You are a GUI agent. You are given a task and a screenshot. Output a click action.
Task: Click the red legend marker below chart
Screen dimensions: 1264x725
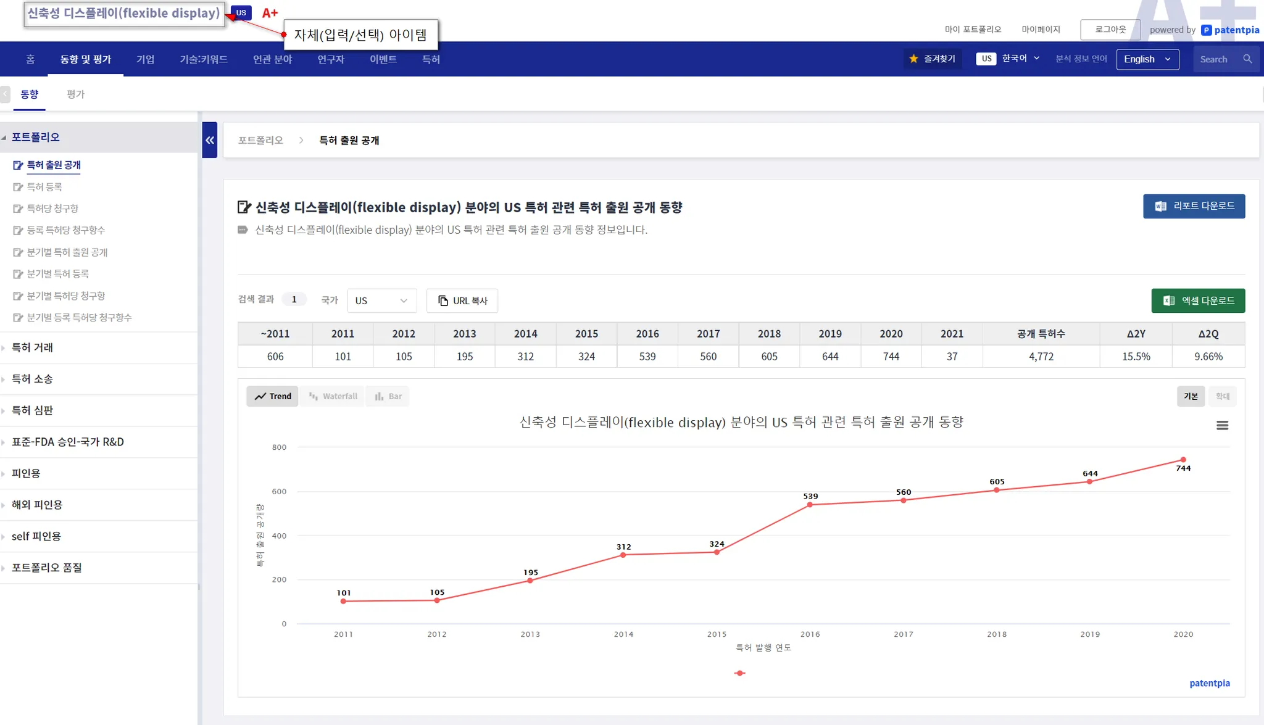tap(739, 673)
